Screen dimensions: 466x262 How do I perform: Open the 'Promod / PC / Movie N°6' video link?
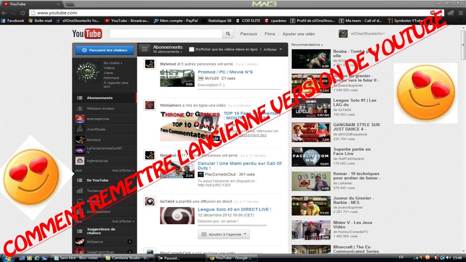225,72
